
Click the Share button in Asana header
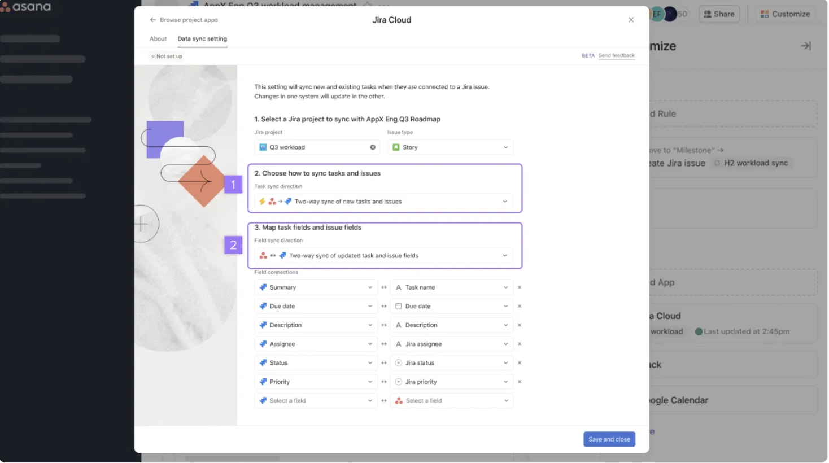point(719,14)
